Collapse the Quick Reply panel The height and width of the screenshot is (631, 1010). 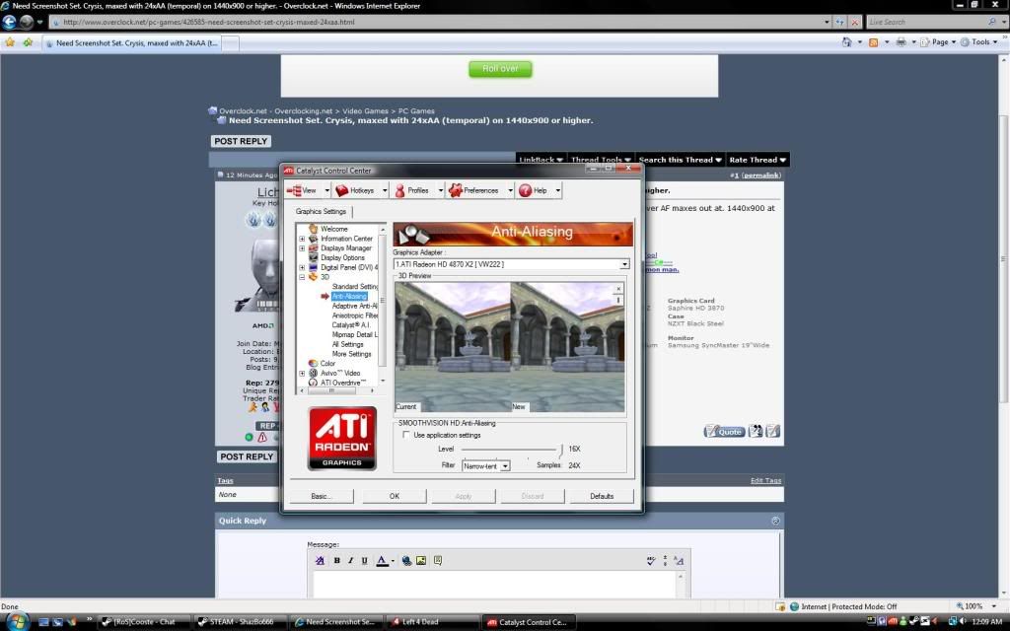click(x=775, y=521)
